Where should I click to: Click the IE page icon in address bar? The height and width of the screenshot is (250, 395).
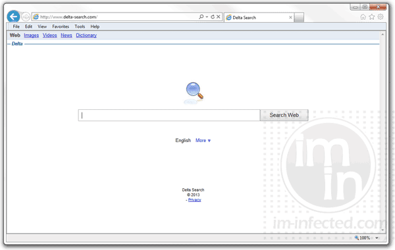coord(36,17)
